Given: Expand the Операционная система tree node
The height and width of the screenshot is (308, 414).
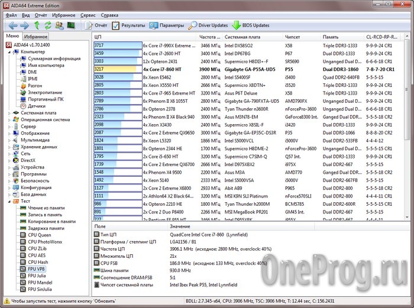Looking at the screenshot, I should pyautogui.click(x=9, y=120).
